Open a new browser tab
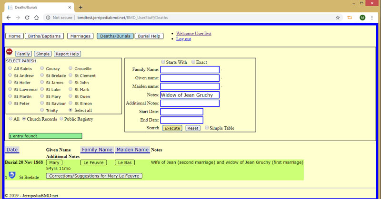 point(80,7)
